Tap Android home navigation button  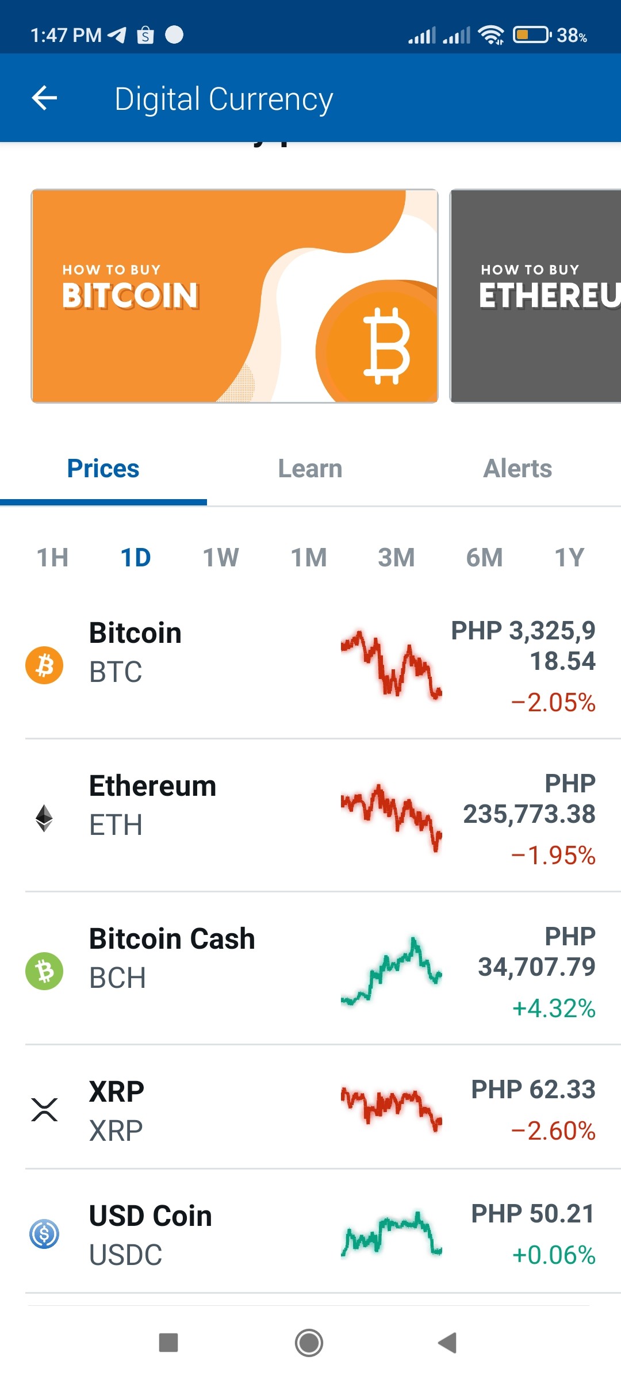[309, 1343]
